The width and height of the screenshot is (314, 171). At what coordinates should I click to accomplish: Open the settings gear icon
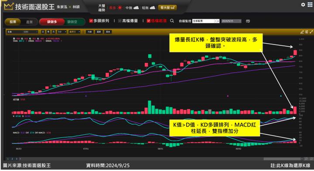pyautogui.click(x=303, y=4)
